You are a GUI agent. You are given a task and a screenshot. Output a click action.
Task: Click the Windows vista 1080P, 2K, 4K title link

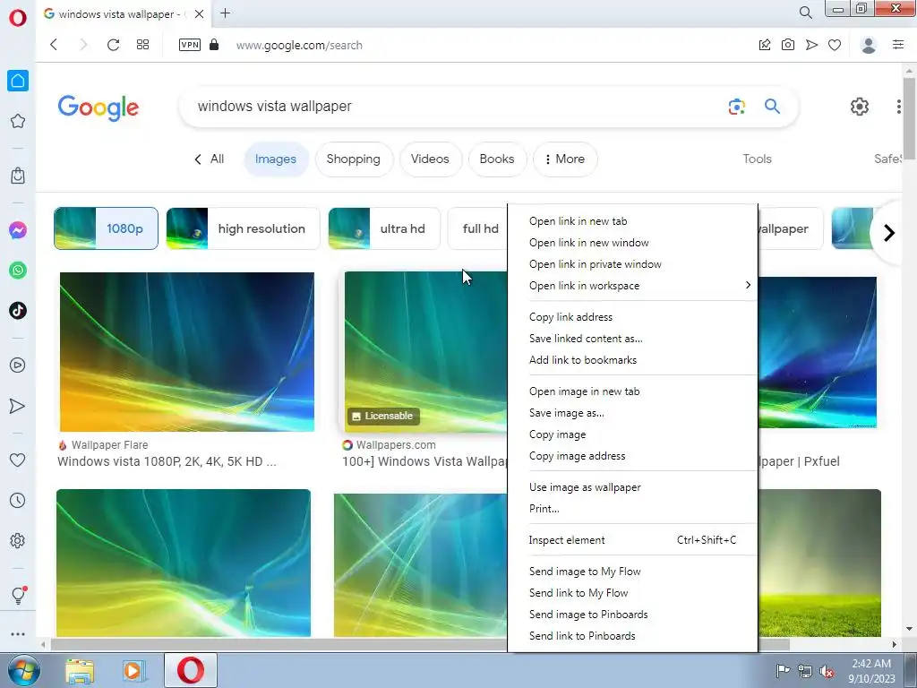click(x=167, y=461)
